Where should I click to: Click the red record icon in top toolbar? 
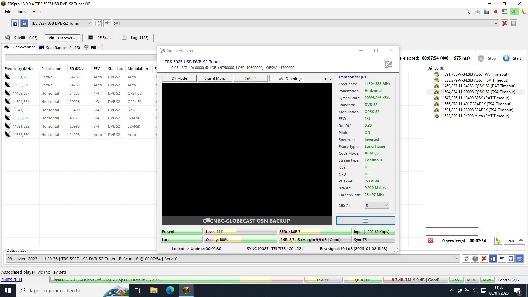[495, 12]
